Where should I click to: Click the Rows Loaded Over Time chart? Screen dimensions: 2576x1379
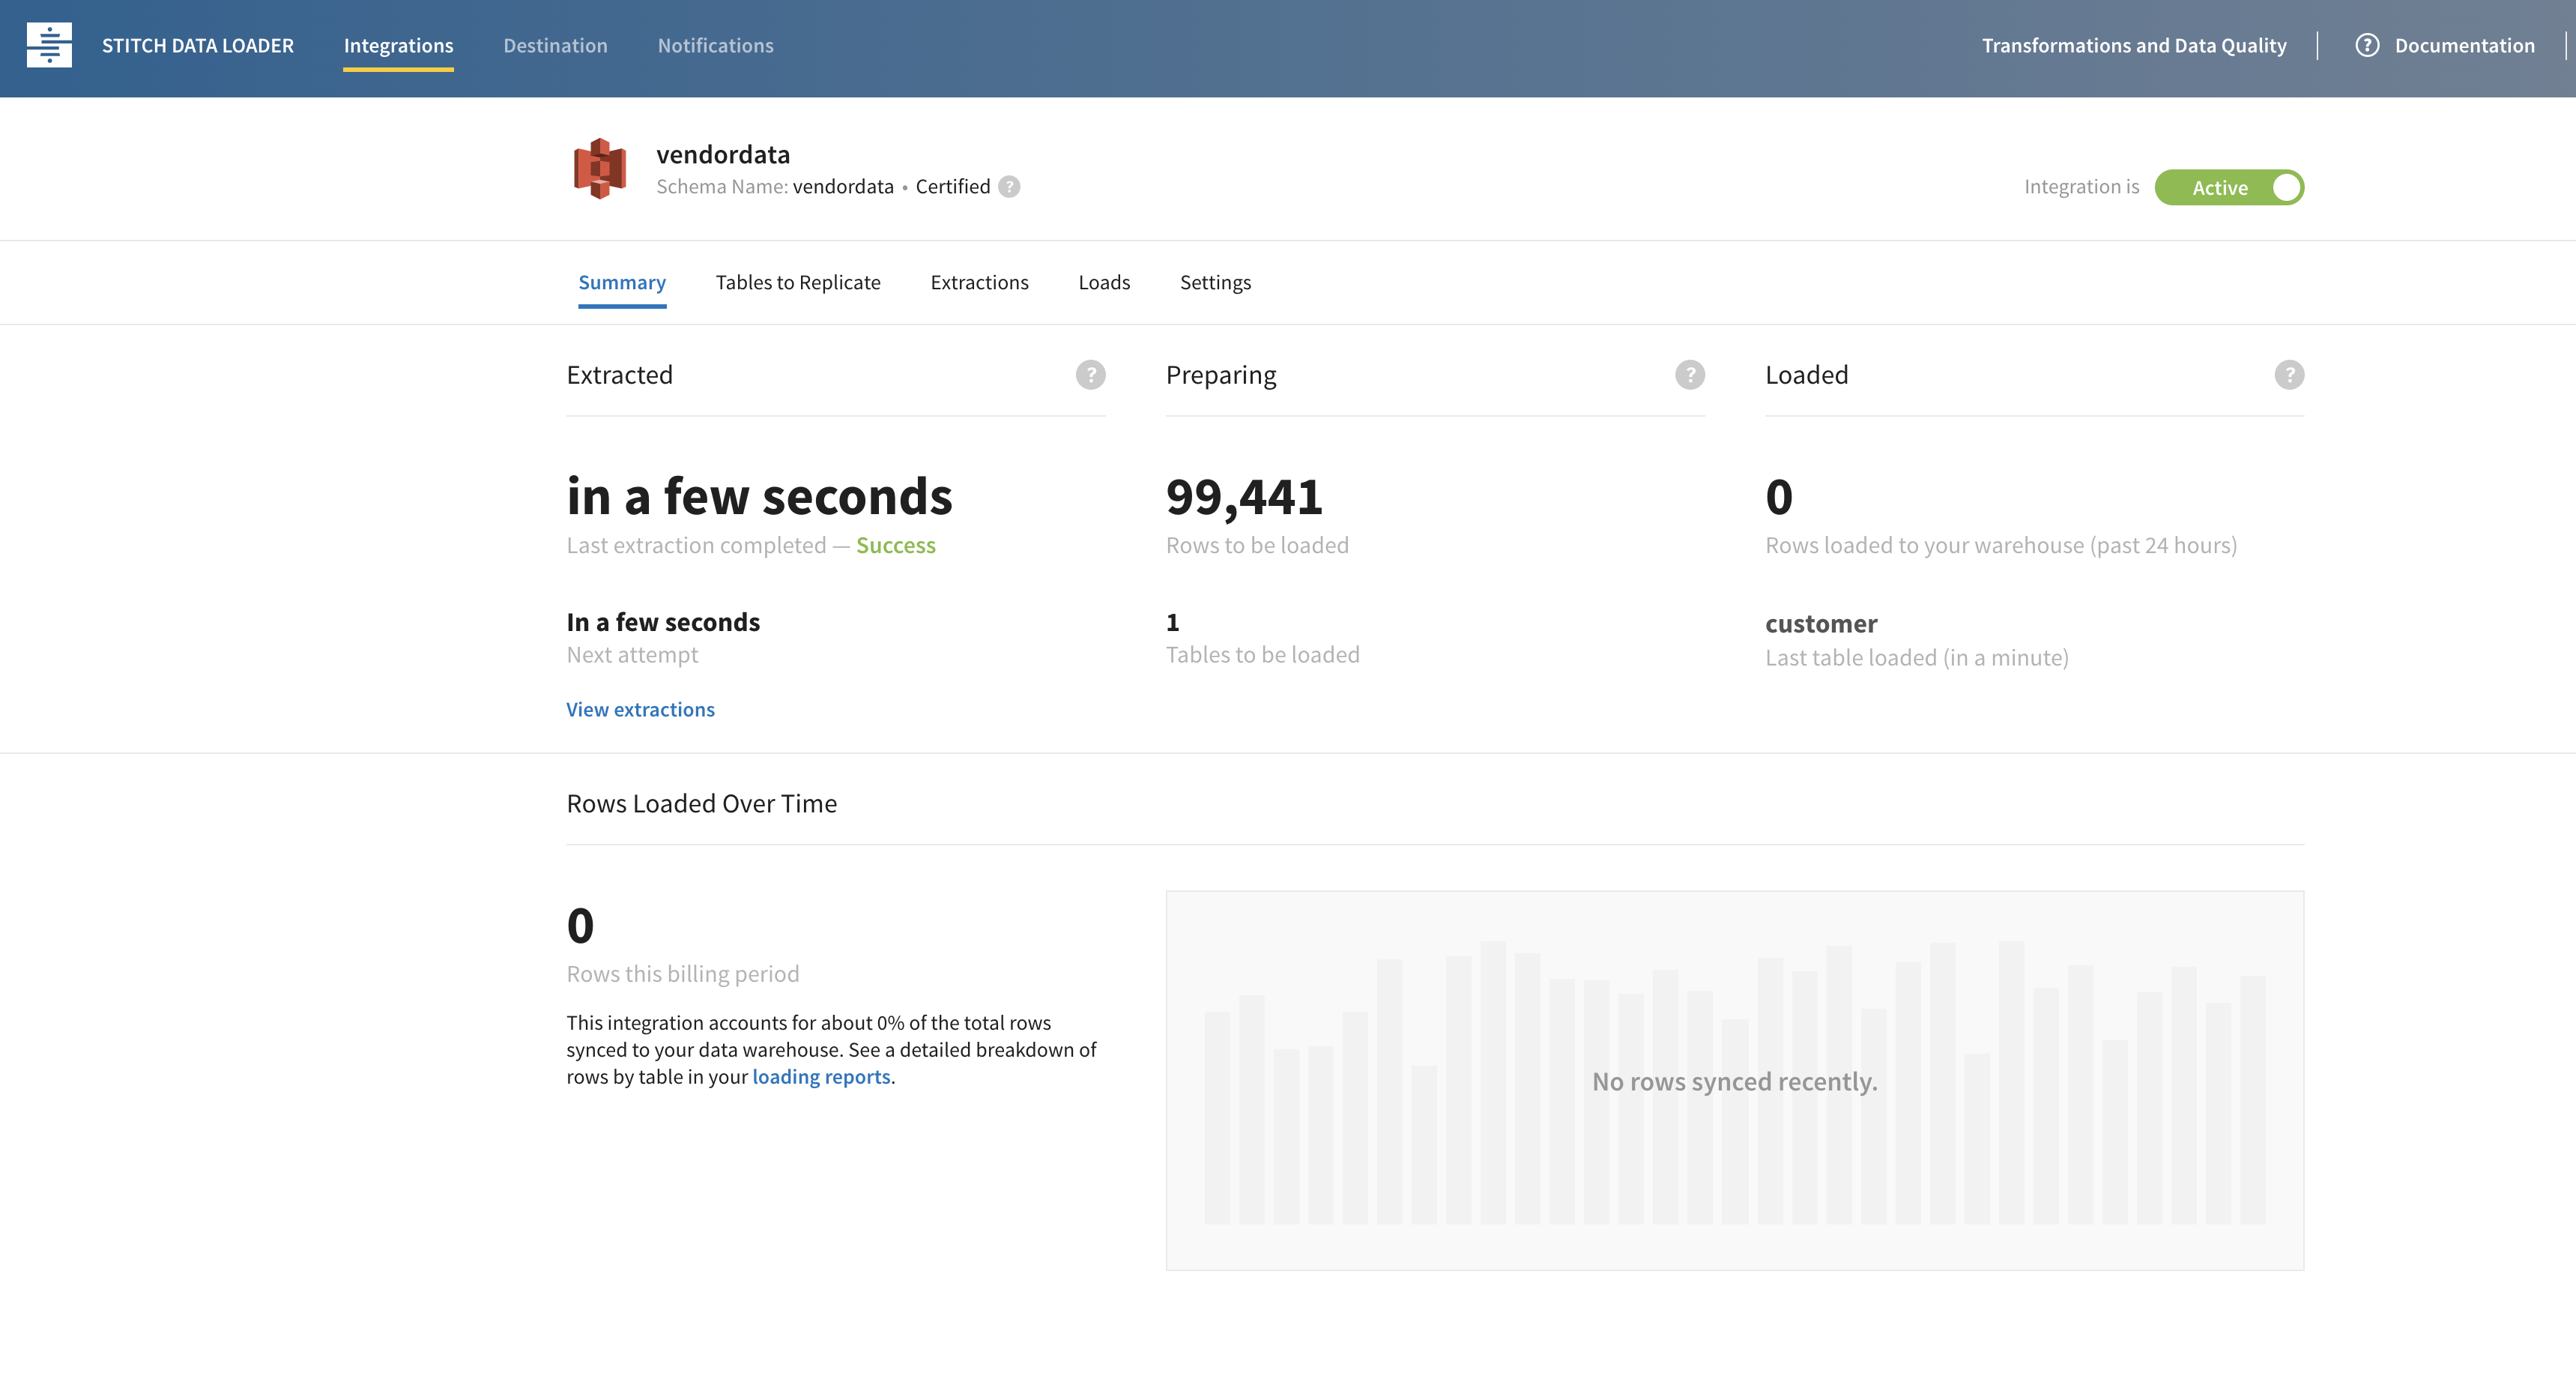[1734, 1081]
